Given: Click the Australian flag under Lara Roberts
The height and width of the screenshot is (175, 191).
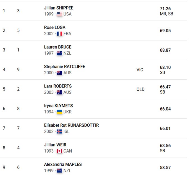Looking at the screenshot, I should [x=59, y=92].
